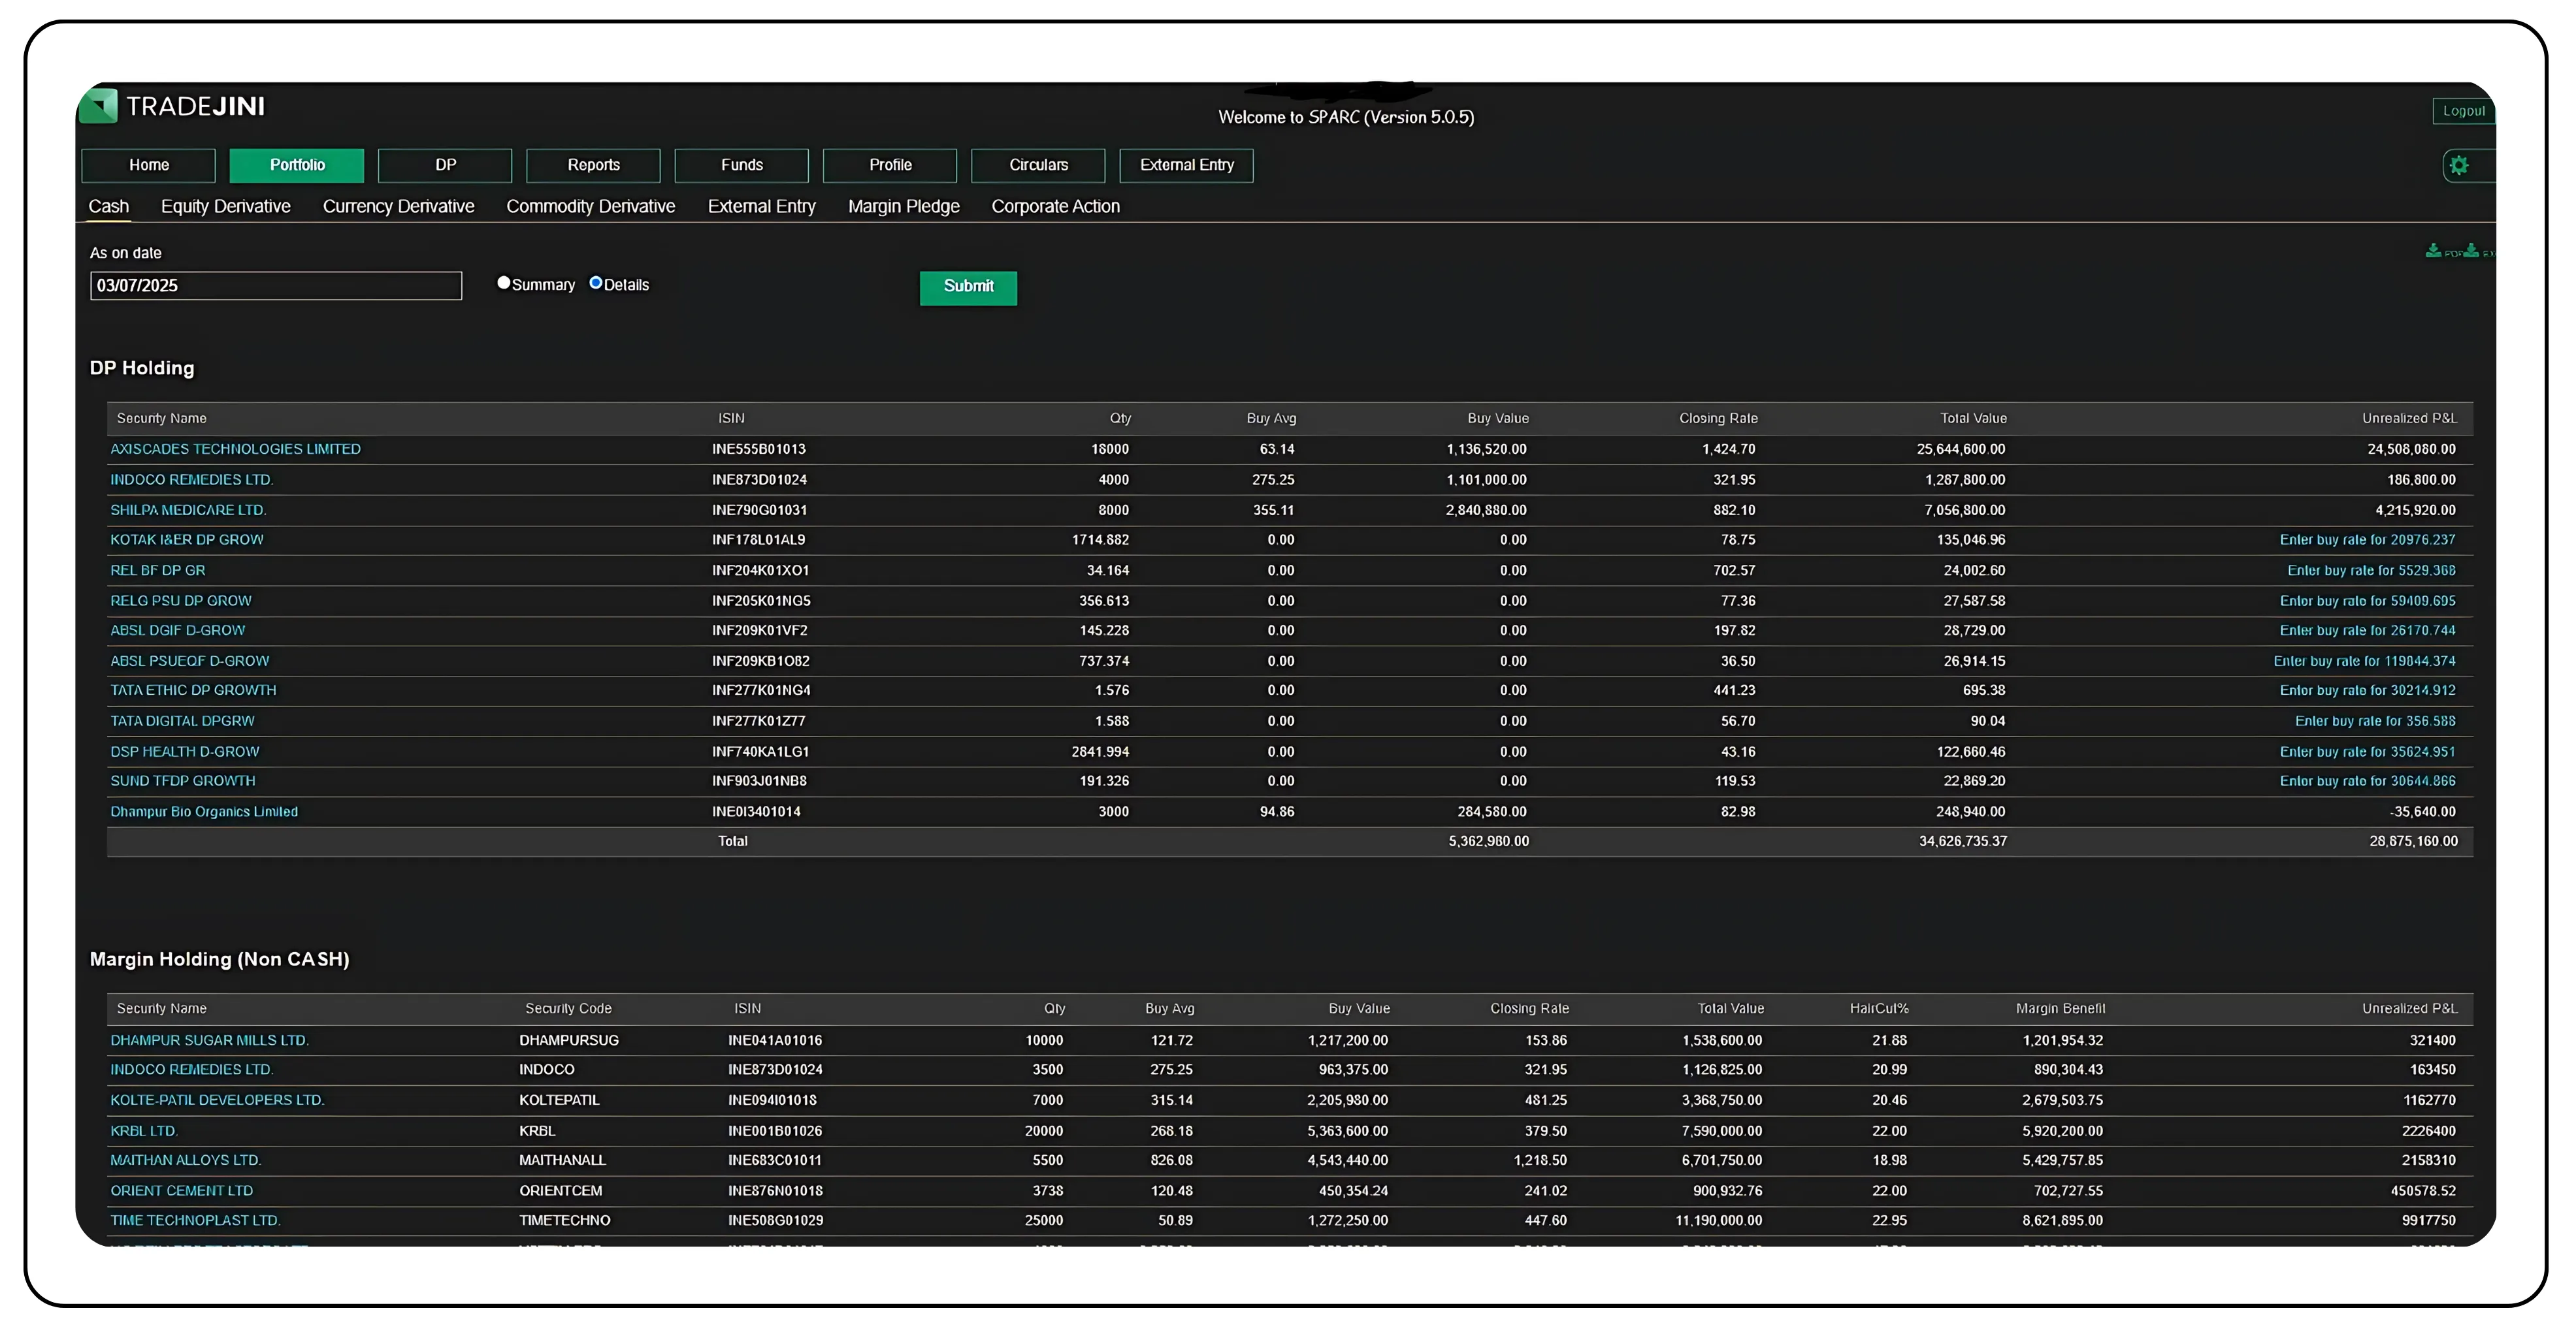2576x1336 pixels.
Task: Switch to External Entry sub-tab
Action: coord(762,207)
